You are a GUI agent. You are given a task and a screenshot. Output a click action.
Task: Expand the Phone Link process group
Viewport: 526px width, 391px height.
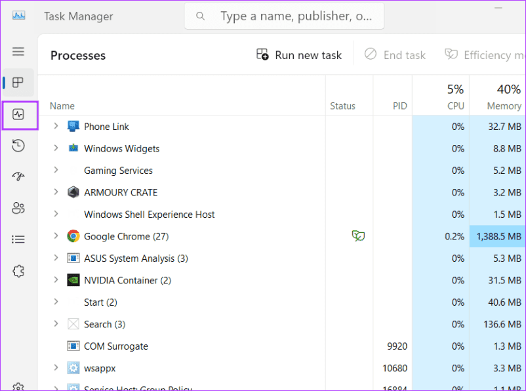(56, 126)
